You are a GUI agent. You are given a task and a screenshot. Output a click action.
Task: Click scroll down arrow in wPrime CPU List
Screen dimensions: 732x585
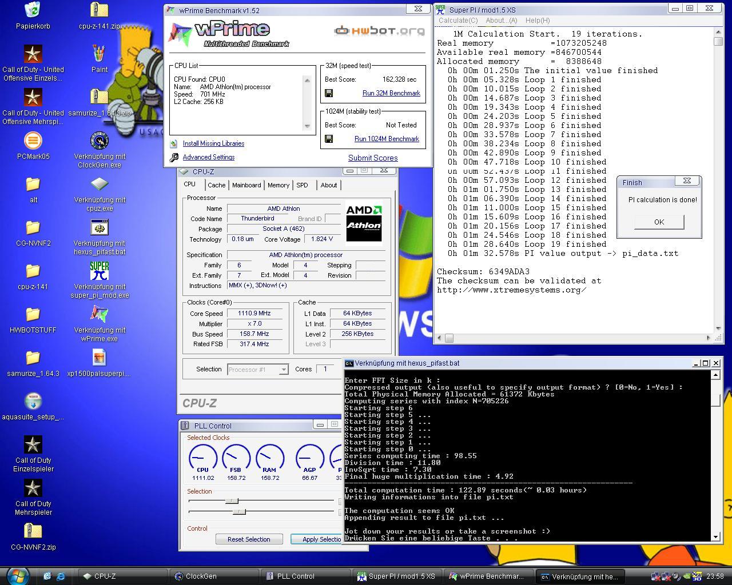307,126
